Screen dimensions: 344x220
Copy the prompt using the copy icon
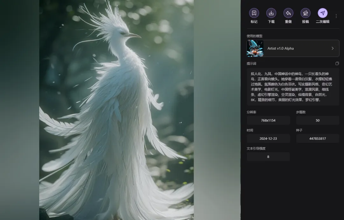(337, 63)
